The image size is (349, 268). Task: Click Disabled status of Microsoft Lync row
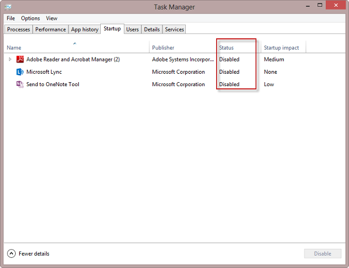point(229,72)
